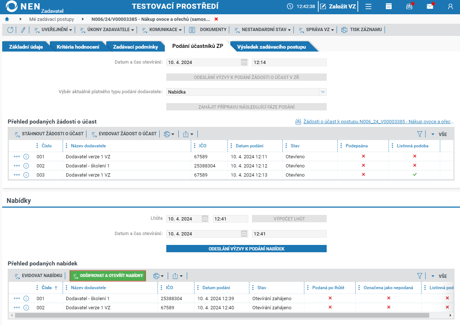Open print dropdown in nabídek table toolbar
Image resolution: width=460 pixels, height=325 pixels.
pyautogui.click(x=158, y=276)
